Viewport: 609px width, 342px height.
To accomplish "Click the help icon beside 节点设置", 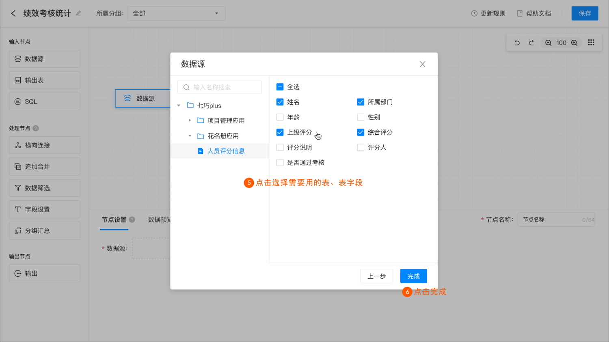I will tap(132, 219).
